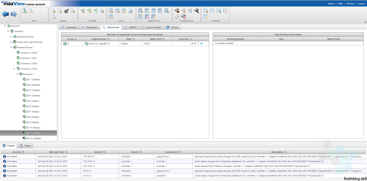Screen dimensions: 367x181
Task: Click the 'RAID 1' cell in the array table
Action: coord(157,43)
